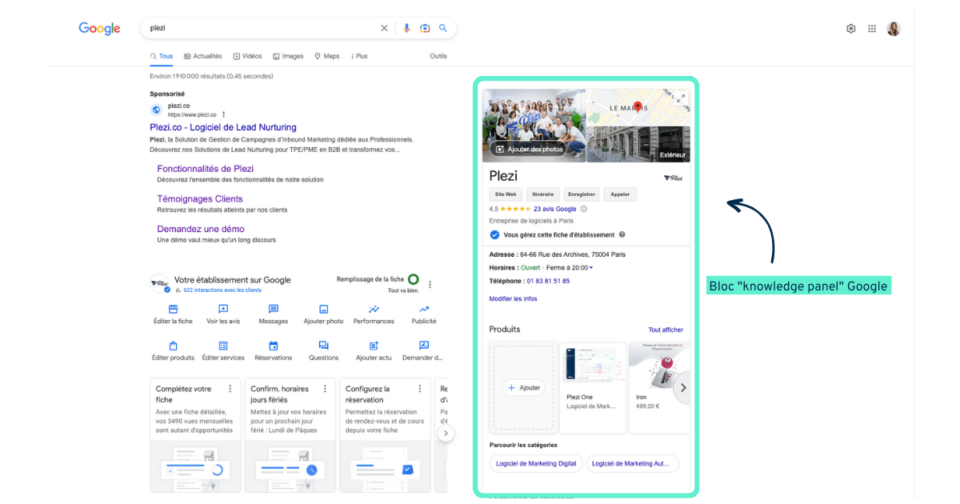Screen dimensions: 960x504
Task: Open Google settings gear
Action: tap(850, 29)
